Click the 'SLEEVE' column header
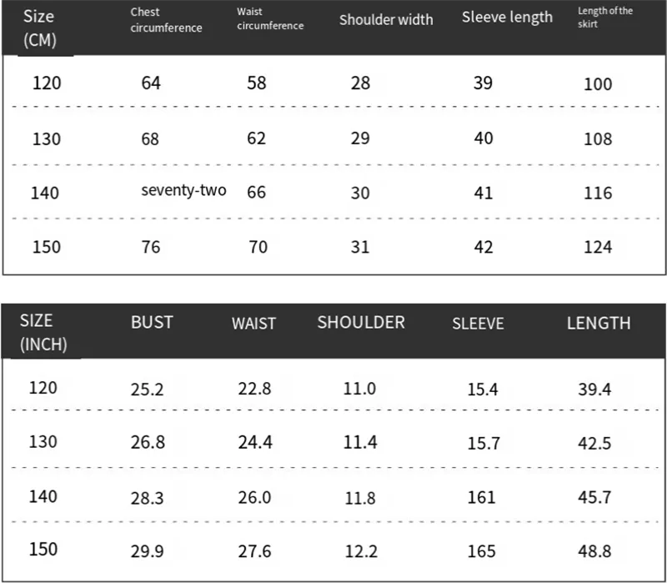 (x=478, y=324)
